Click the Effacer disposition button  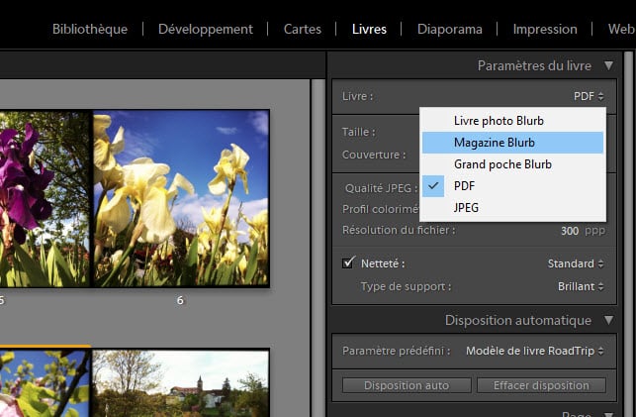[x=541, y=385]
